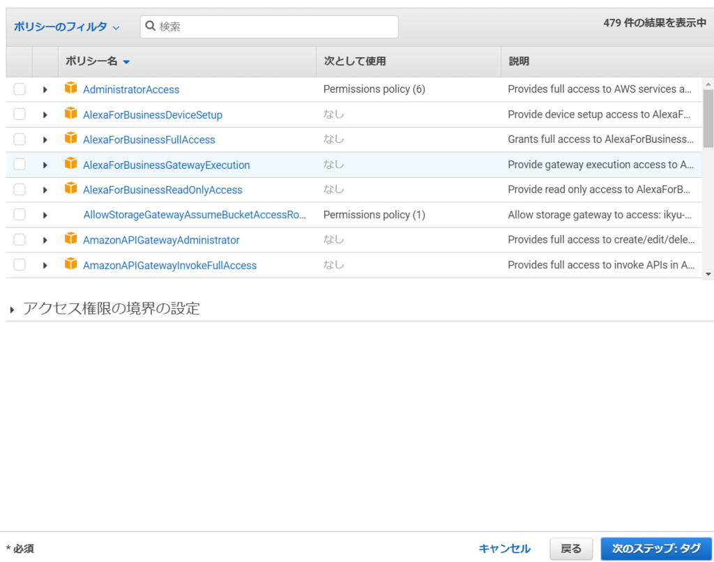The image size is (714, 562).
Task: Open the AmazonAPIGatewayAdministrator policy link
Action: coord(161,240)
